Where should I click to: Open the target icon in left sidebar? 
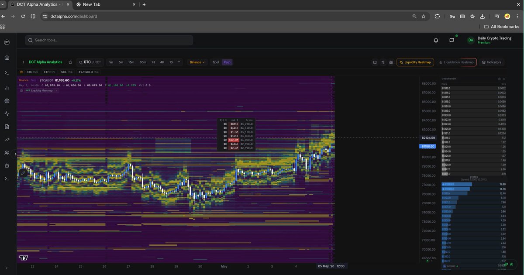click(7, 101)
